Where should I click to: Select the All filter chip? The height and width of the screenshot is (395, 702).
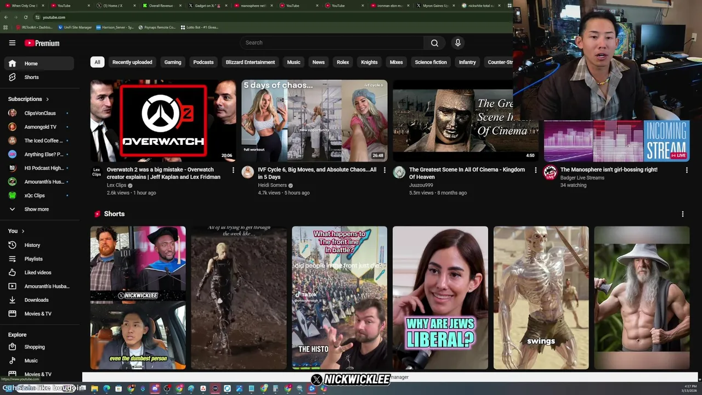97,62
